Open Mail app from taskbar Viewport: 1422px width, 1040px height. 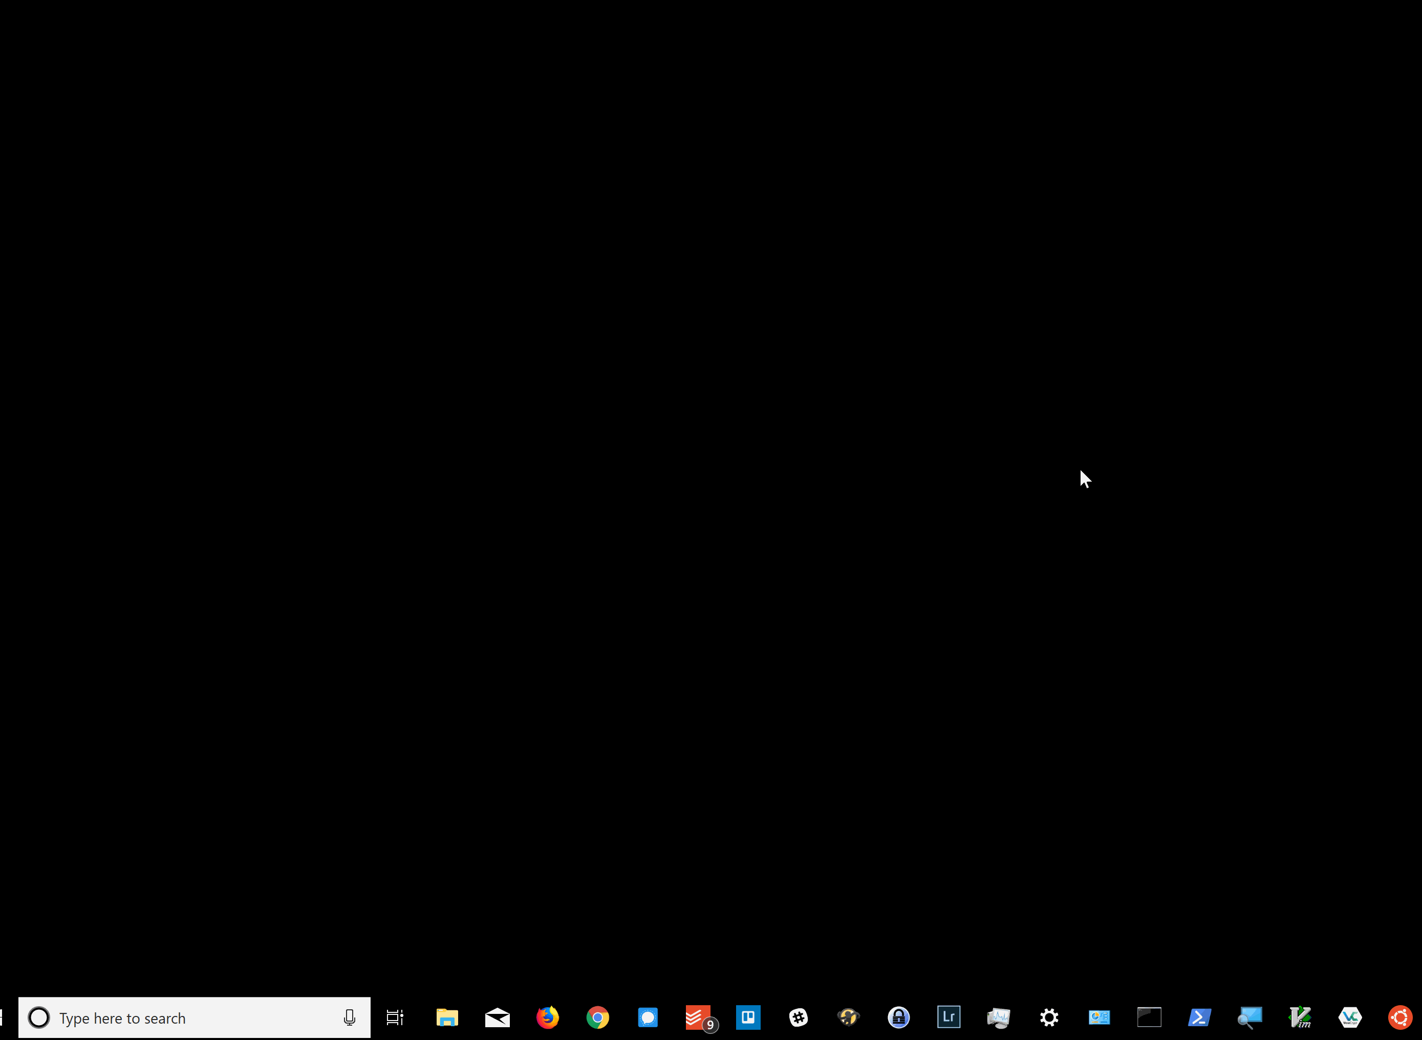click(x=497, y=1017)
